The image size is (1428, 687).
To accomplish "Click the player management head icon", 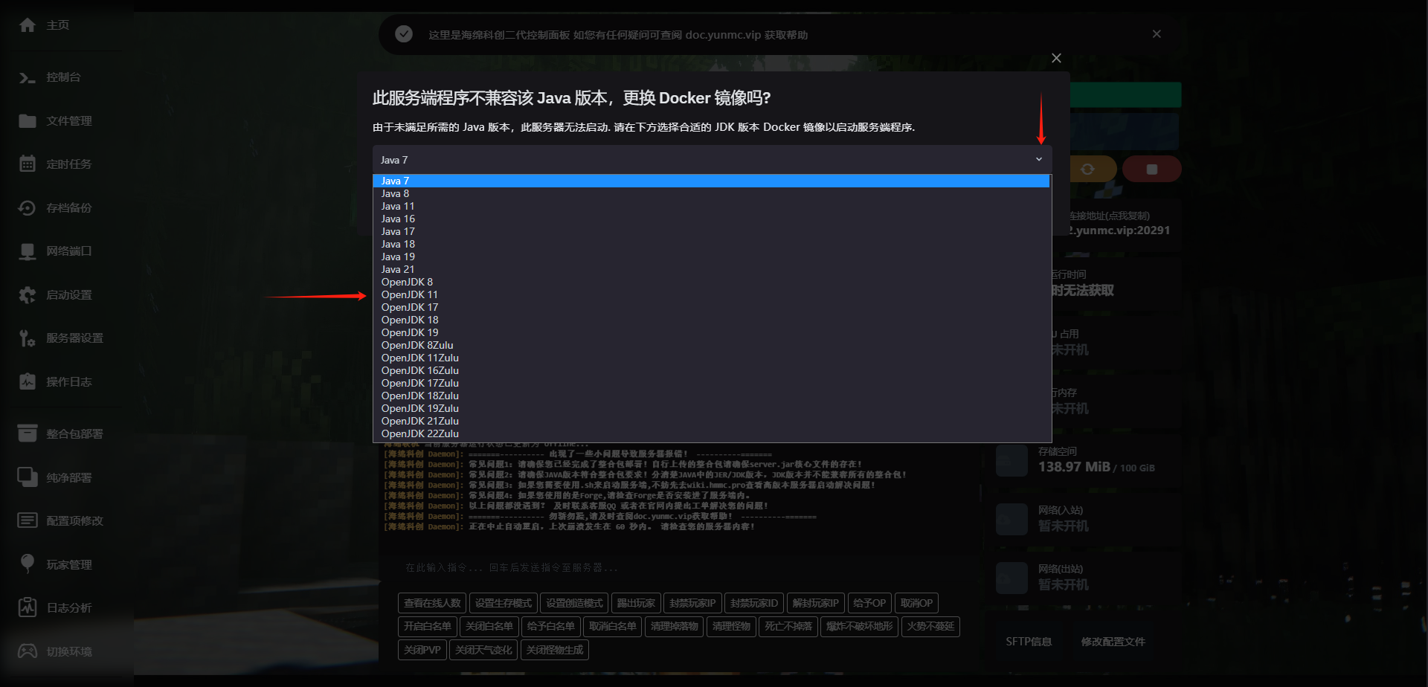I will click(x=28, y=564).
